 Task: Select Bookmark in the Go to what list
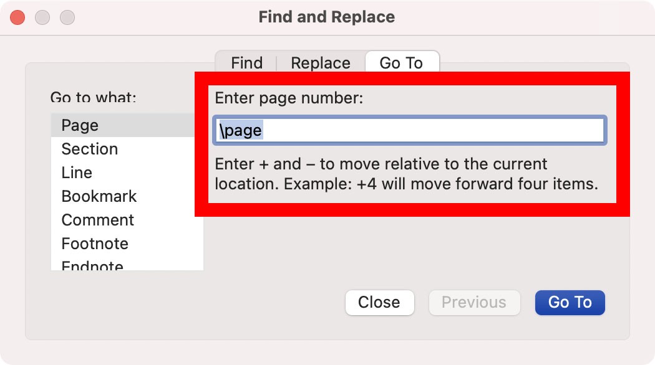(99, 196)
